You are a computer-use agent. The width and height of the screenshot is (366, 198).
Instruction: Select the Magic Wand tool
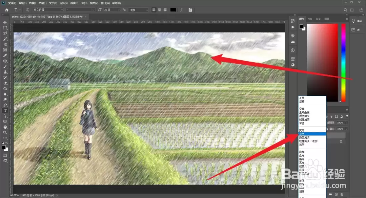5,39
